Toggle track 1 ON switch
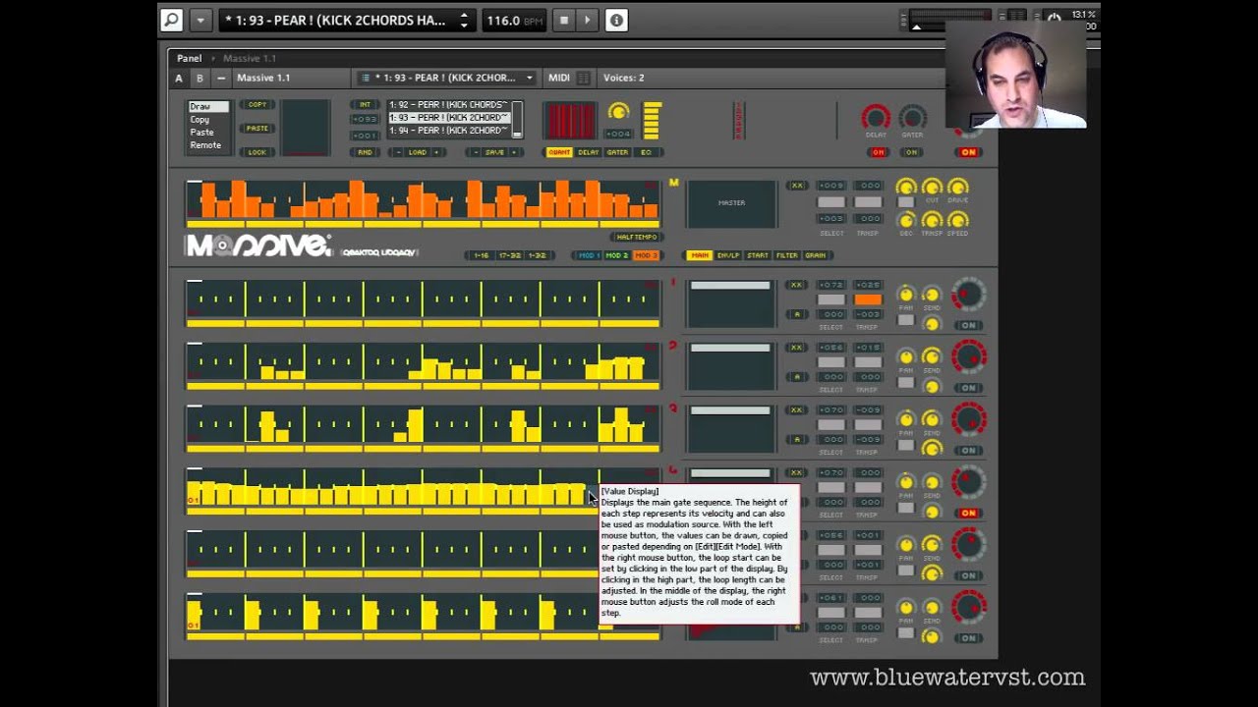 tap(969, 325)
